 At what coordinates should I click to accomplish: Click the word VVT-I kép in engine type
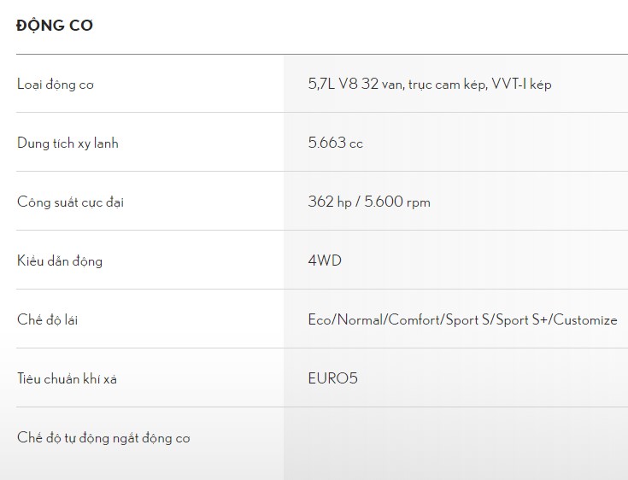(x=521, y=84)
